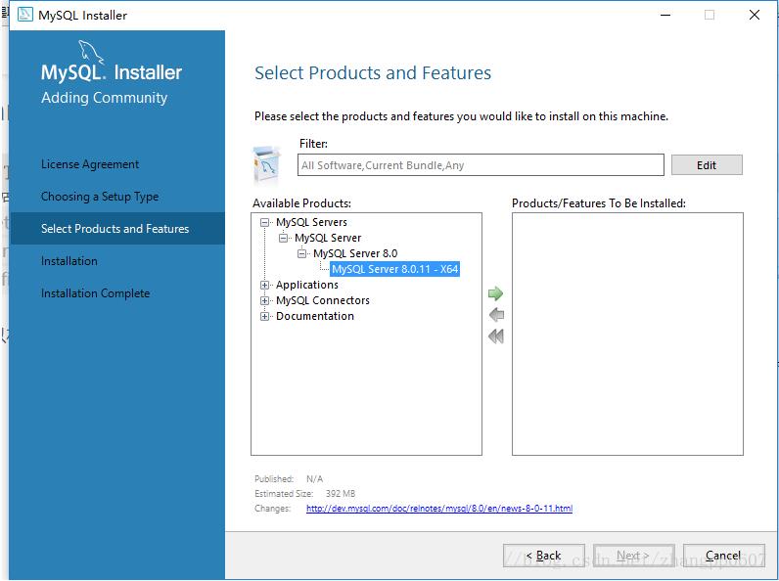Collapse the MySQL Server subnode
779x581 pixels.
(x=284, y=239)
